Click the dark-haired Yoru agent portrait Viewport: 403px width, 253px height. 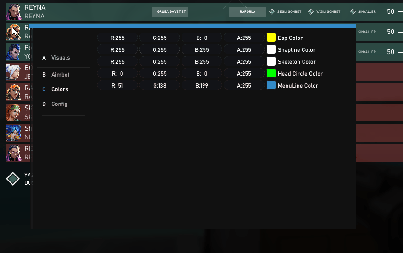click(13, 52)
